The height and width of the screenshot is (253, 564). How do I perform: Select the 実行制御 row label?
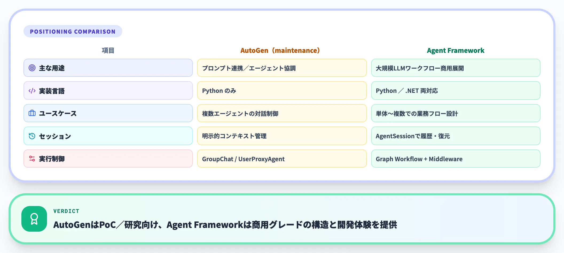click(x=108, y=159)
